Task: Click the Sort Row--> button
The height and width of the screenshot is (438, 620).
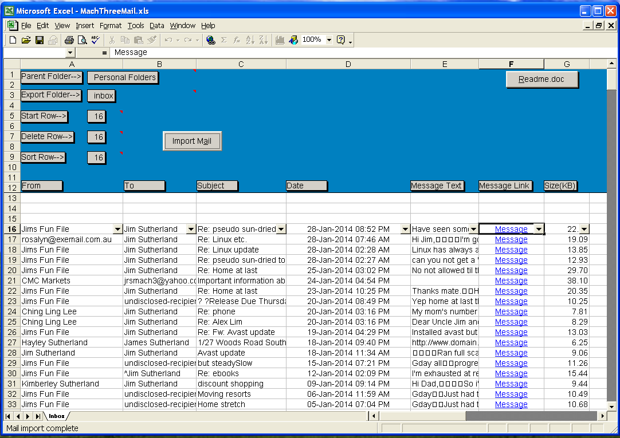Action: 43,157
